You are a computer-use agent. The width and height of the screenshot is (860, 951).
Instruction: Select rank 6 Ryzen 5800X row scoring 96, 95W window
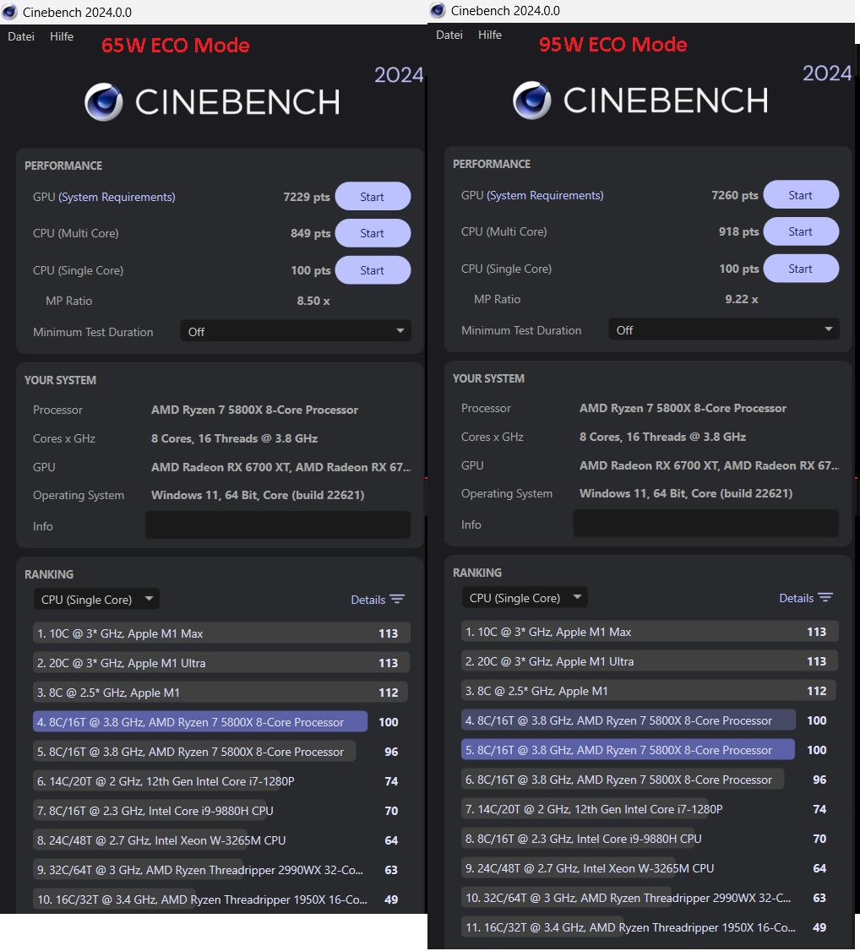click(x=650, y=780)
